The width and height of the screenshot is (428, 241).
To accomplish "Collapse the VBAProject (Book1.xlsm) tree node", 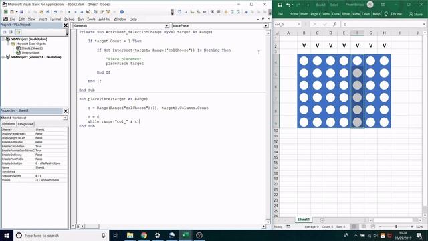I will click(x=3, y=39).
